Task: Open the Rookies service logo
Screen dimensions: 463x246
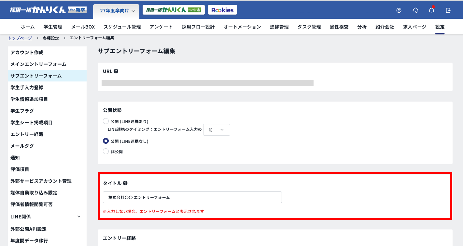Action: click(x=222, y=10)
